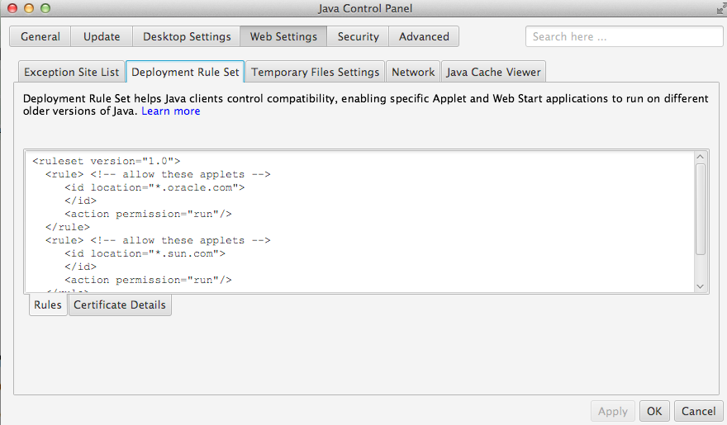The image size is (727, 425).
Task: Open the Network sub-tab
Action: tap(413, 72)
